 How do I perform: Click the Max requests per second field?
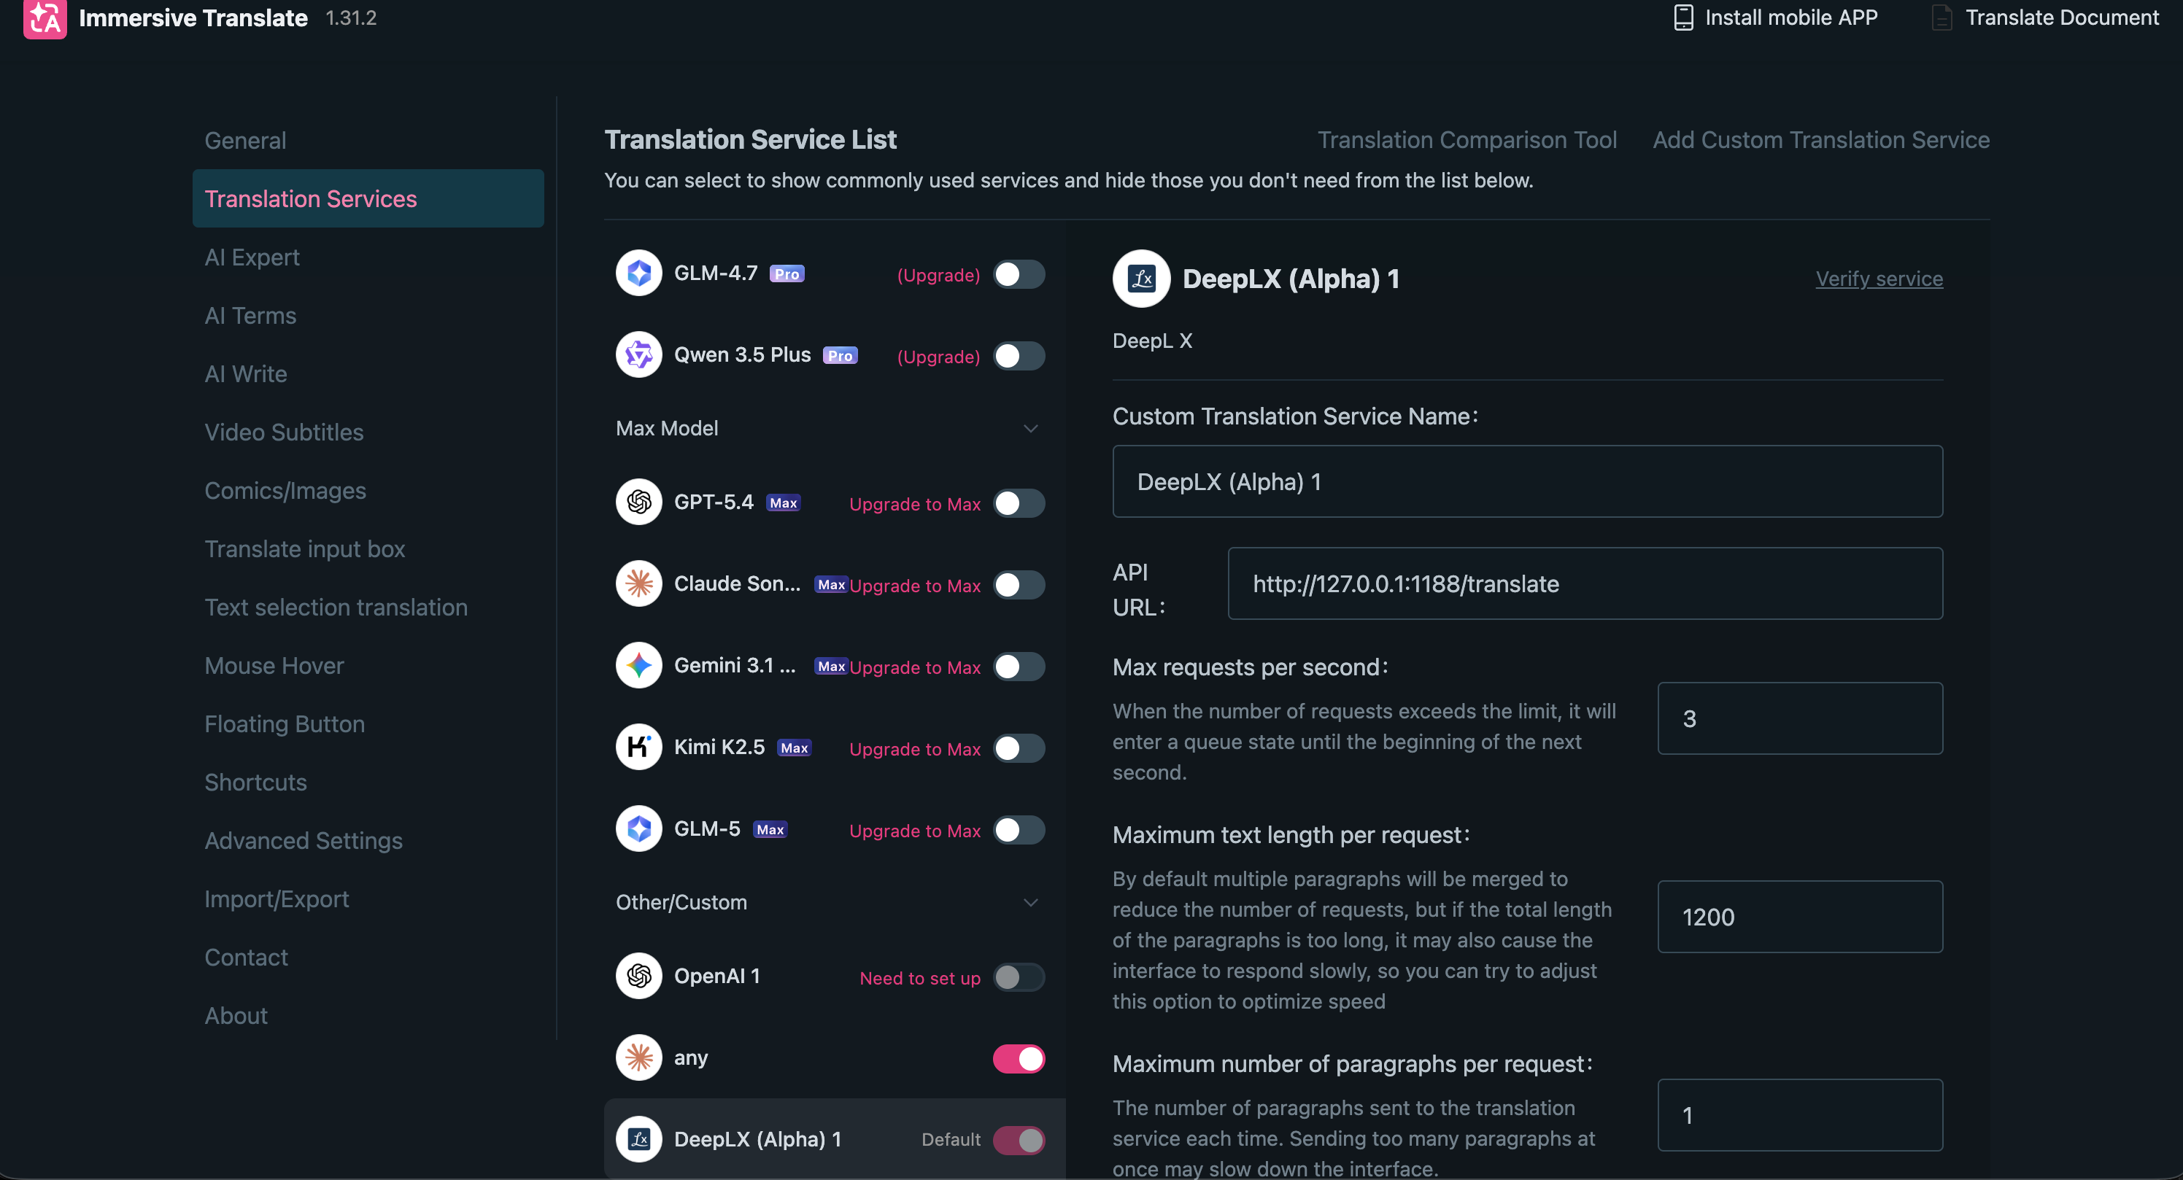tap(1800, 719)
